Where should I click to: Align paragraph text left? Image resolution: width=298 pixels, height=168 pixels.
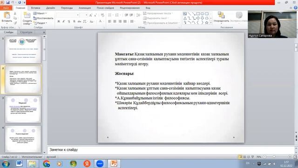[x=110, y=21]
